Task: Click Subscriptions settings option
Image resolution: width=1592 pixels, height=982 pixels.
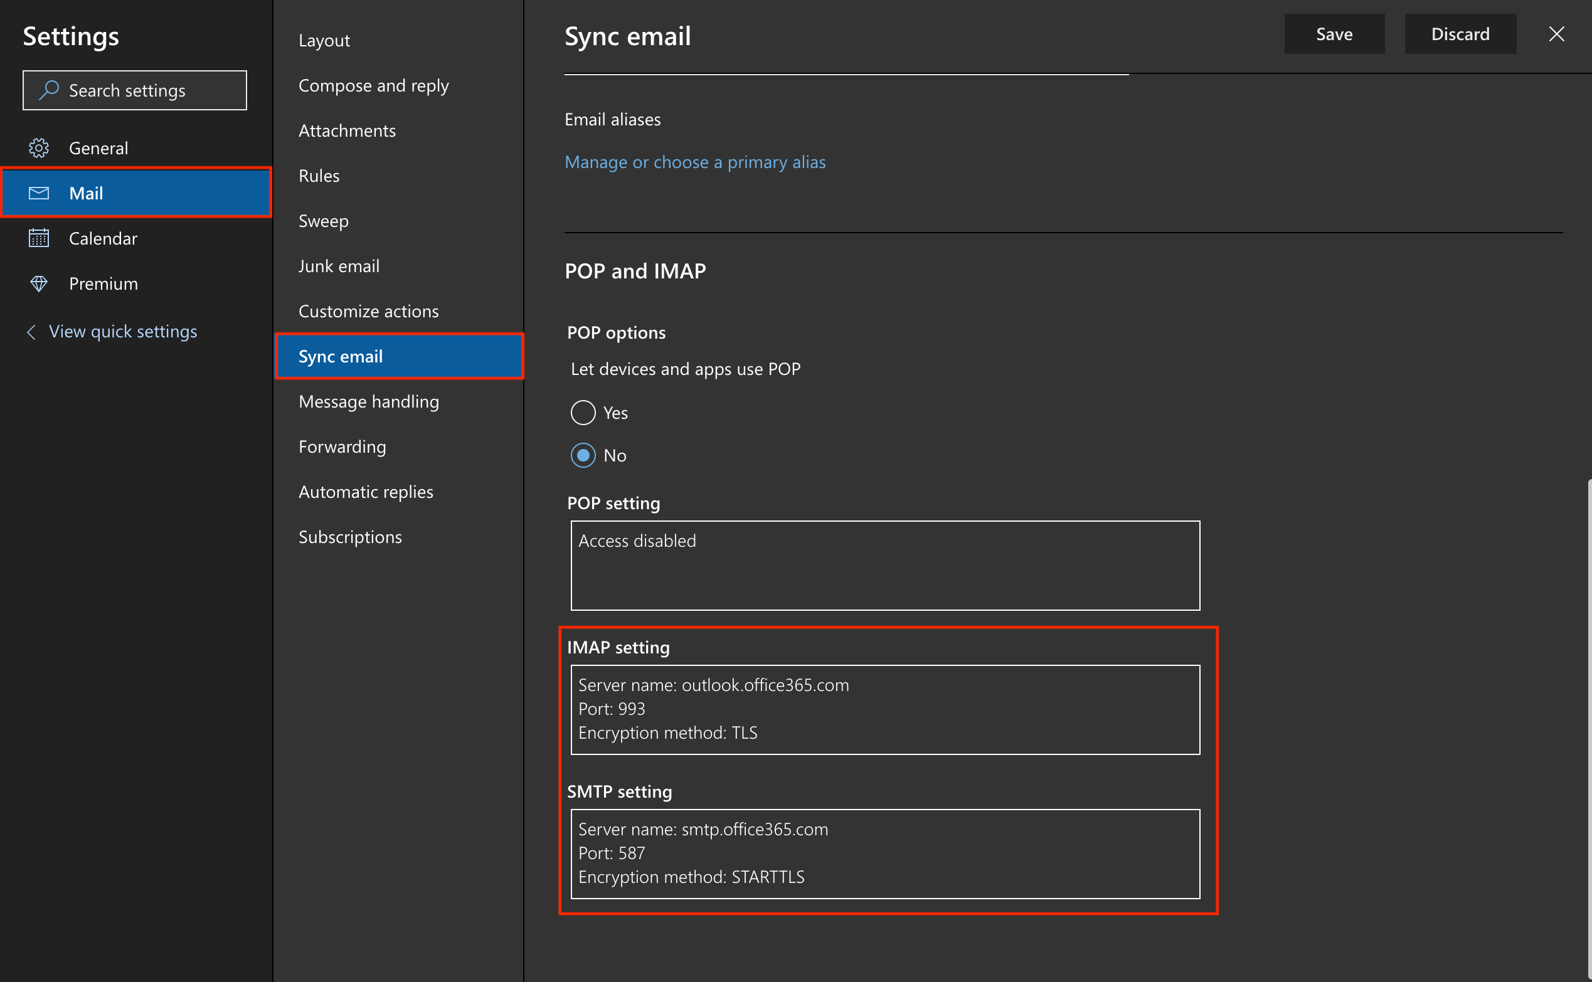Action: pos(349,537)
